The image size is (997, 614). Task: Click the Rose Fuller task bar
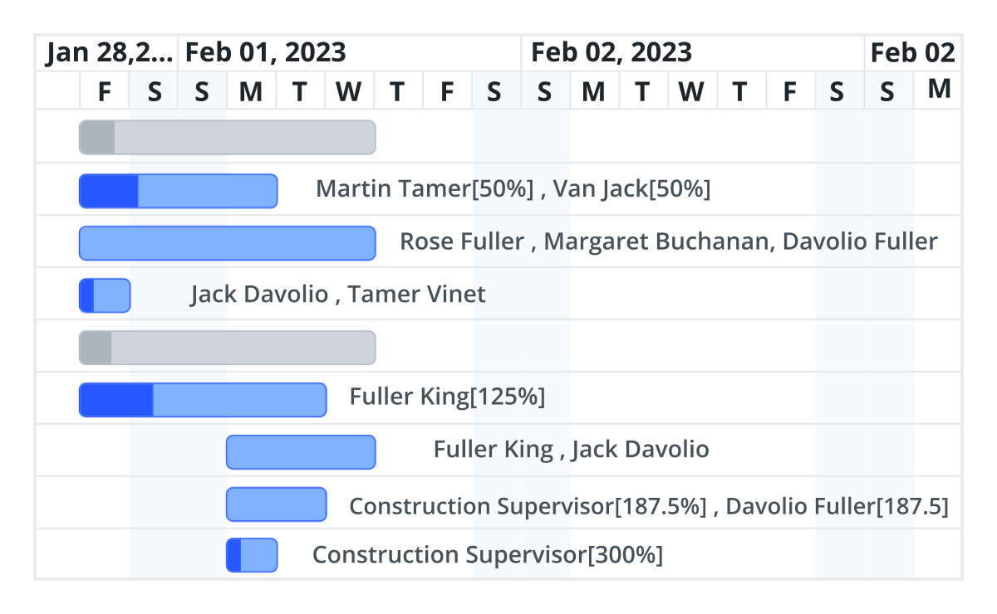[227, 241]
